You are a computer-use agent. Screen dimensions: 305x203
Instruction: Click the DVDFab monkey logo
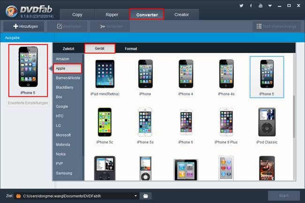tap(11, 11)
